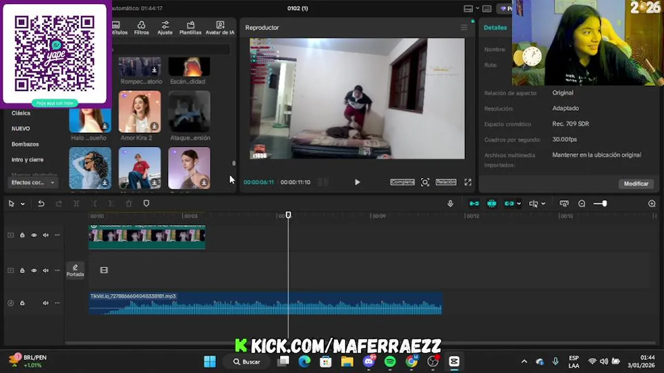The height and width of the screenshot is (373, 664).
Task: Select the Ataque...ersión effect thumbnail
Action: pos(189,112)
